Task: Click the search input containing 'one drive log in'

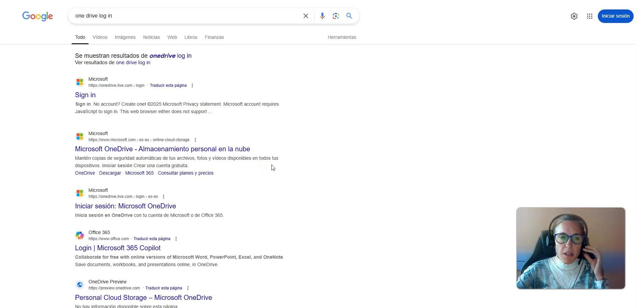Action: click(186, 16)
